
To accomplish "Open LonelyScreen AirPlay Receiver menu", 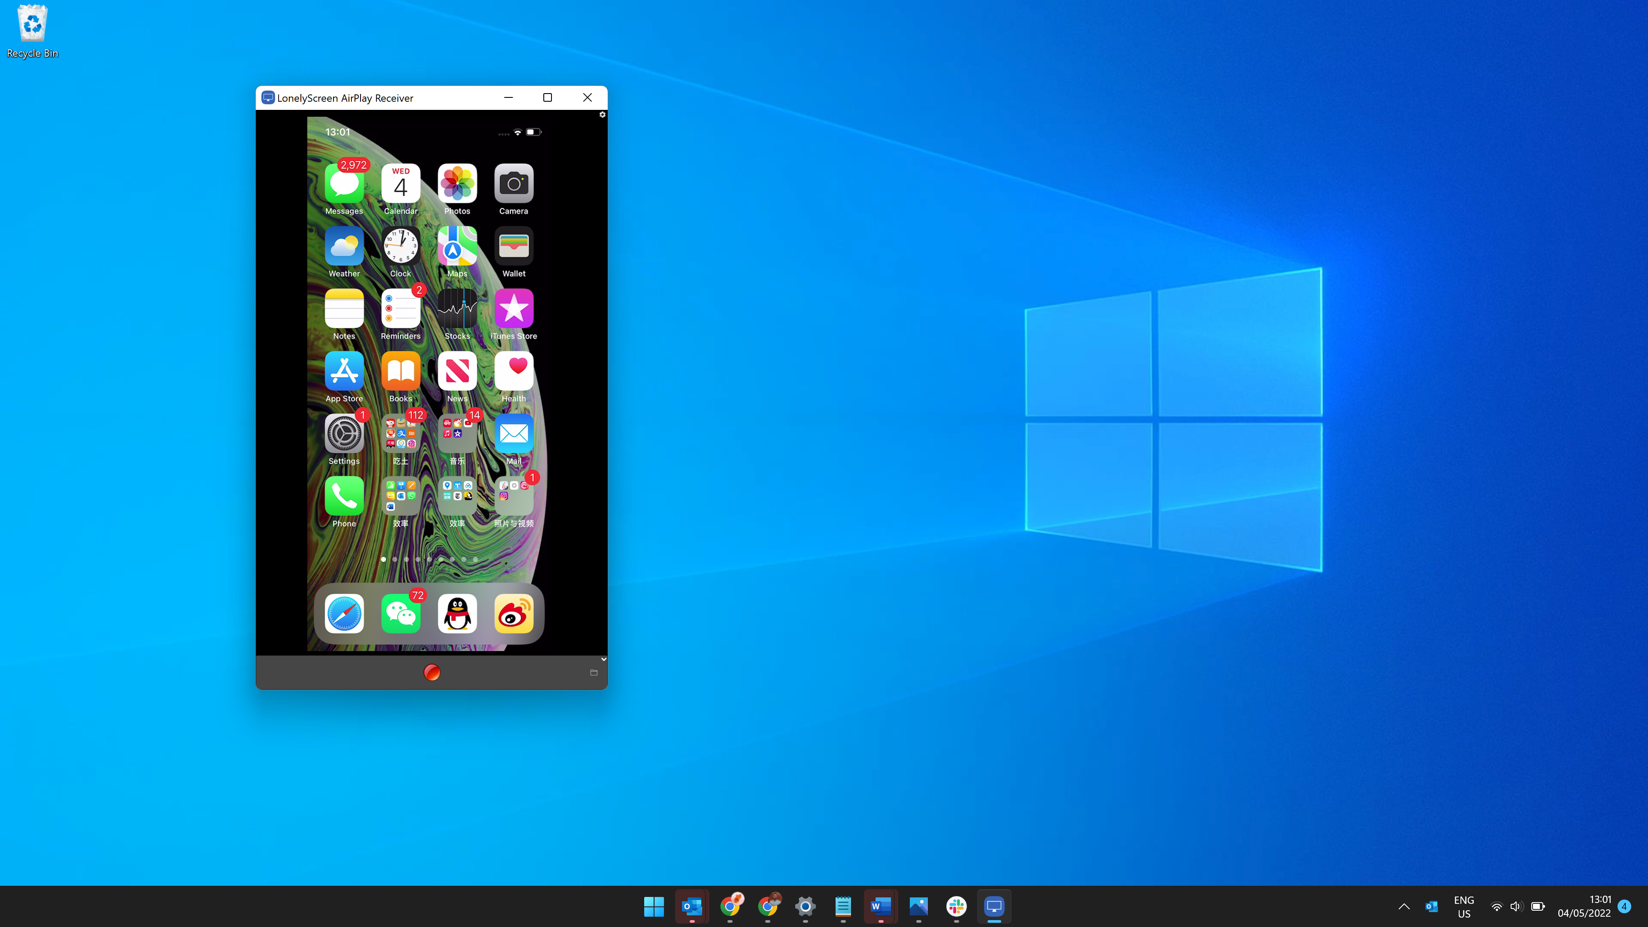I will click(601, 114).
